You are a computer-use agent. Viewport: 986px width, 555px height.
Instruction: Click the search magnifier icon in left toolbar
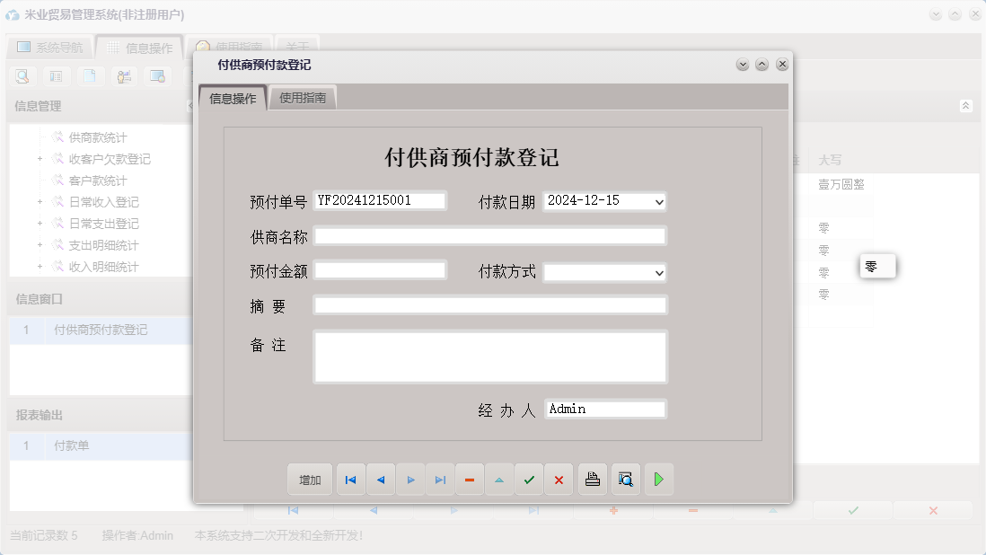[22, 76]
